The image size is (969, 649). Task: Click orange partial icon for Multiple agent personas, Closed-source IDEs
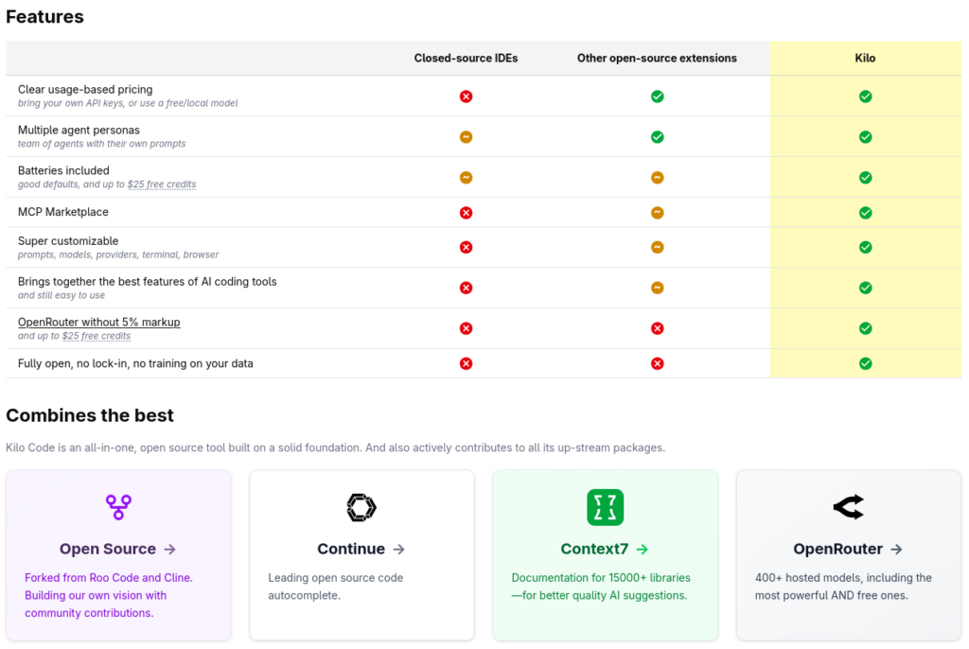466,136
